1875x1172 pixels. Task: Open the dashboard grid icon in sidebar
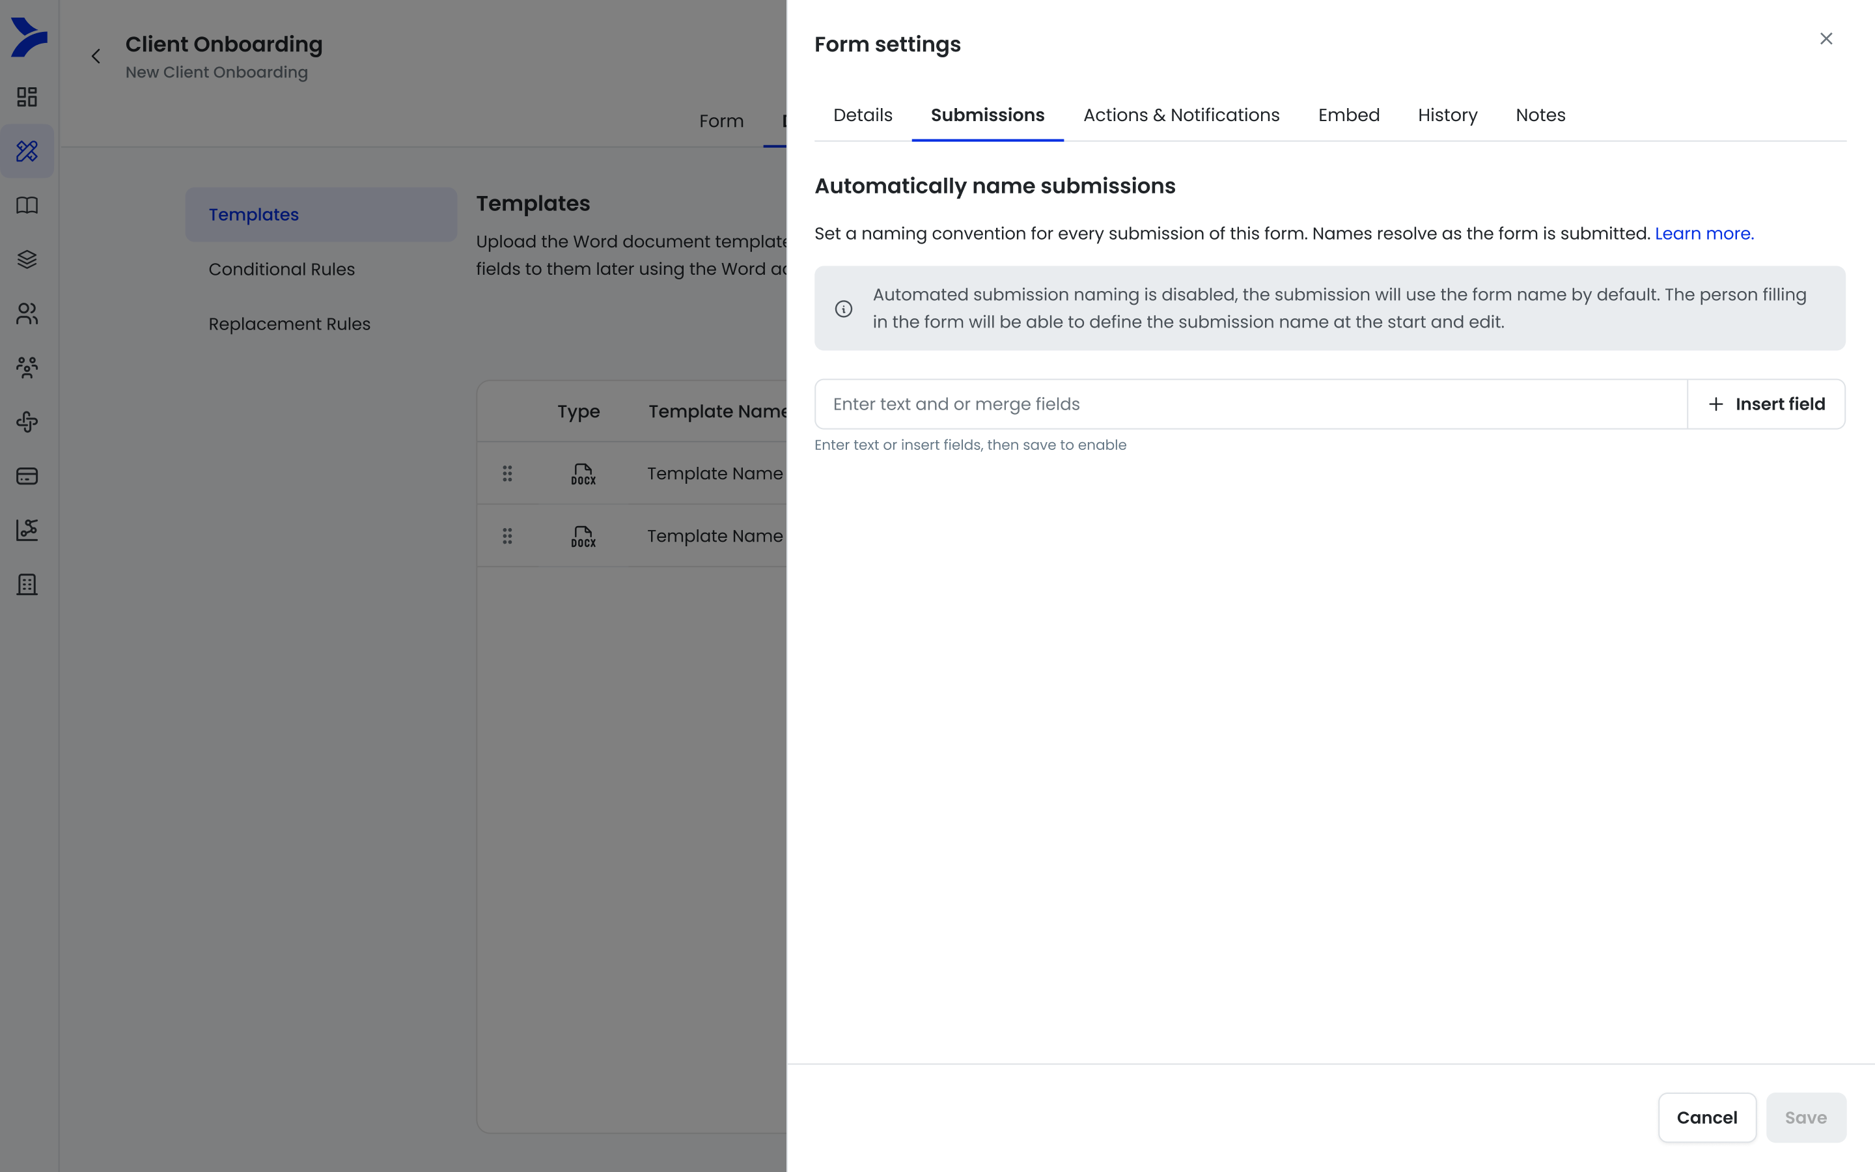point(27,97)
